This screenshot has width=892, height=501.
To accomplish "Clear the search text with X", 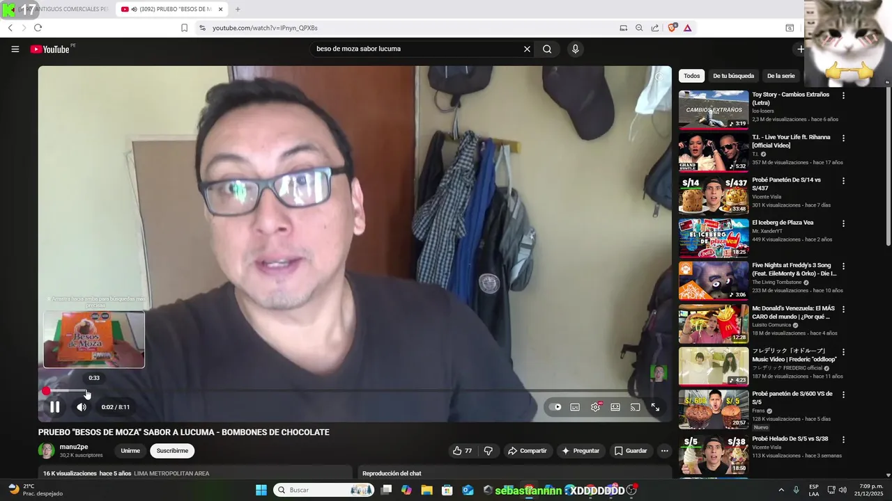I will [x=527, y=49].
